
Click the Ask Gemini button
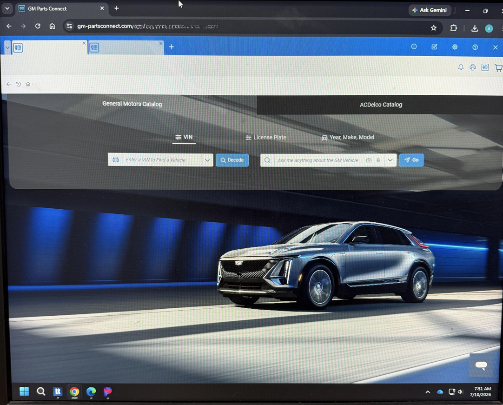click(x=430, y=10)
